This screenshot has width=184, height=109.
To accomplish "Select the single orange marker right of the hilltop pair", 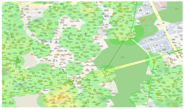I will coord(150,19).
